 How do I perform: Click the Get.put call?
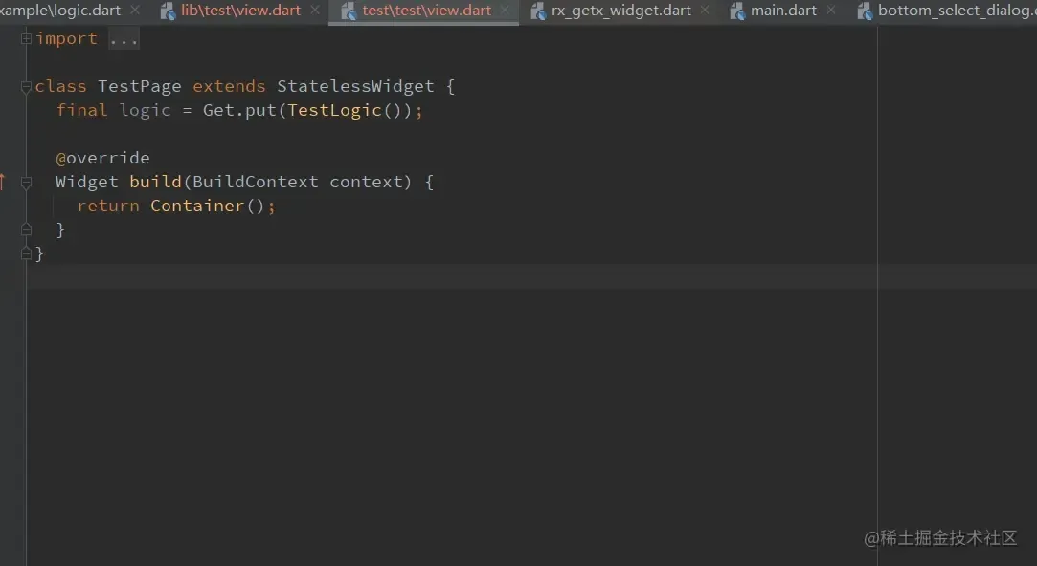pyautogui.click(x=239, y=110)
